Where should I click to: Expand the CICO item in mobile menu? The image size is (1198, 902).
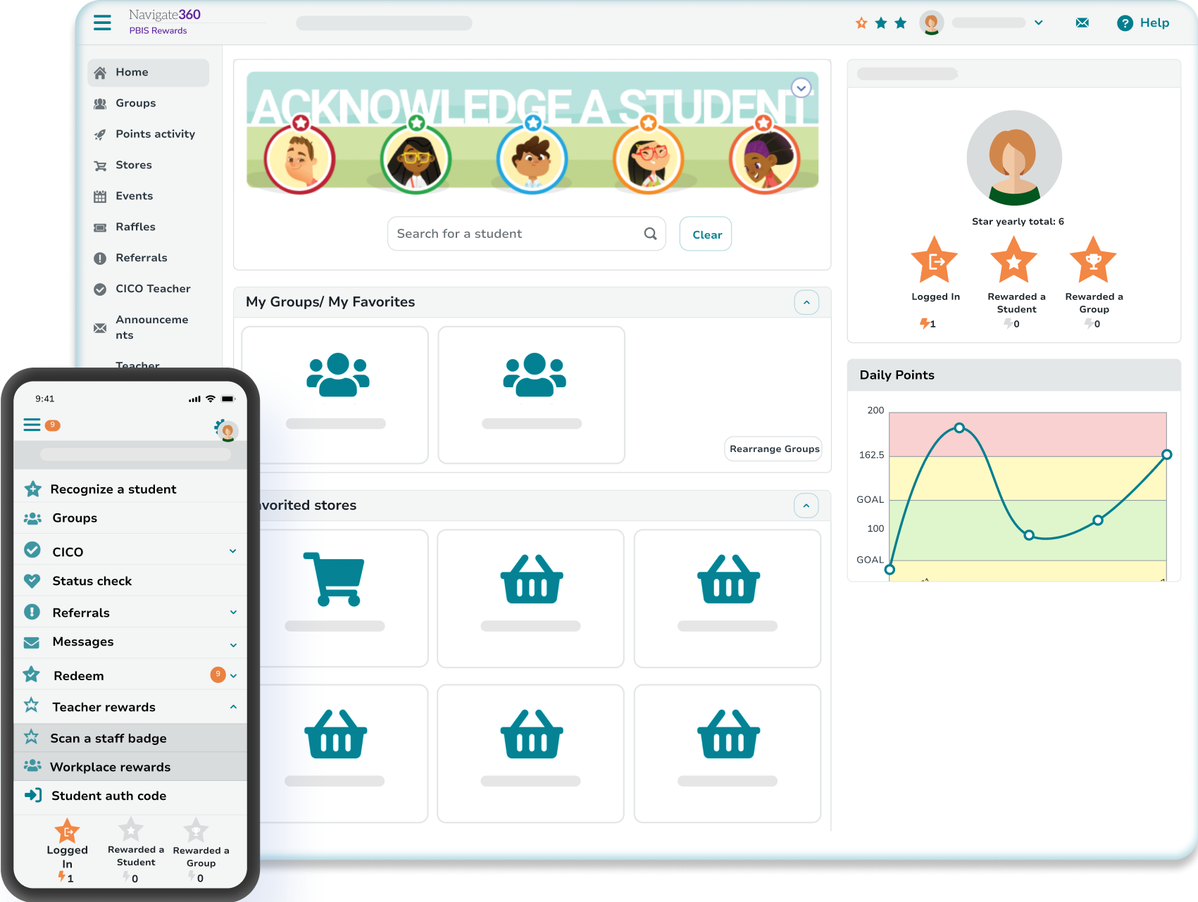[233, 551]
